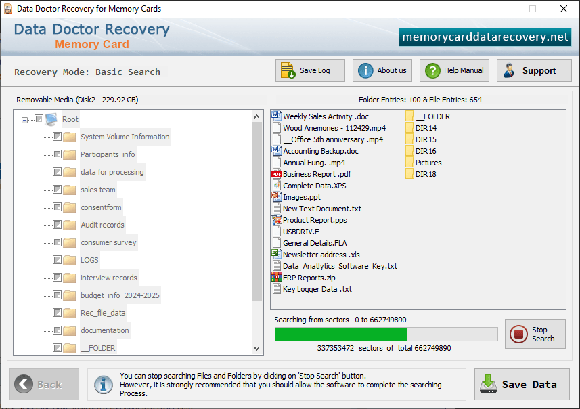Toggle the Root checkbox
580x409 pixels.
(39, 119)
